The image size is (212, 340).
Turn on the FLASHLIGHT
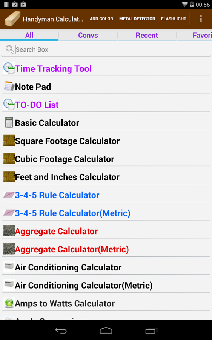coord(174,19)
